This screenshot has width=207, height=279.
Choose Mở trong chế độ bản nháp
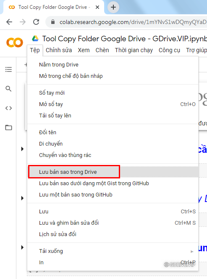[x=113, y=76]
